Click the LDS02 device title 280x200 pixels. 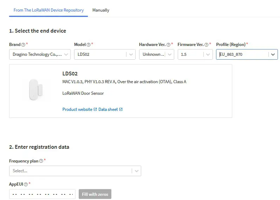[x=70, y=74]
